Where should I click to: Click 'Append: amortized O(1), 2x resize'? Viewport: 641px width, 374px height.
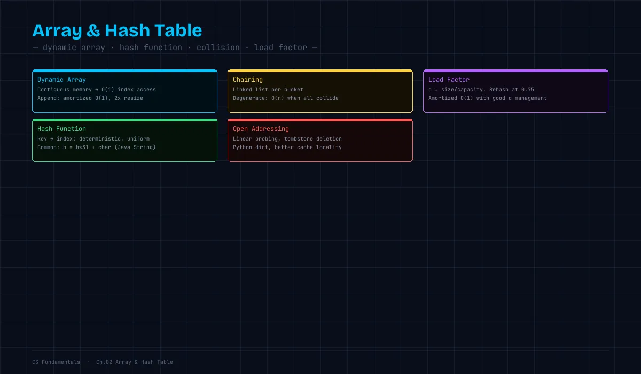[x=90, y=98]
